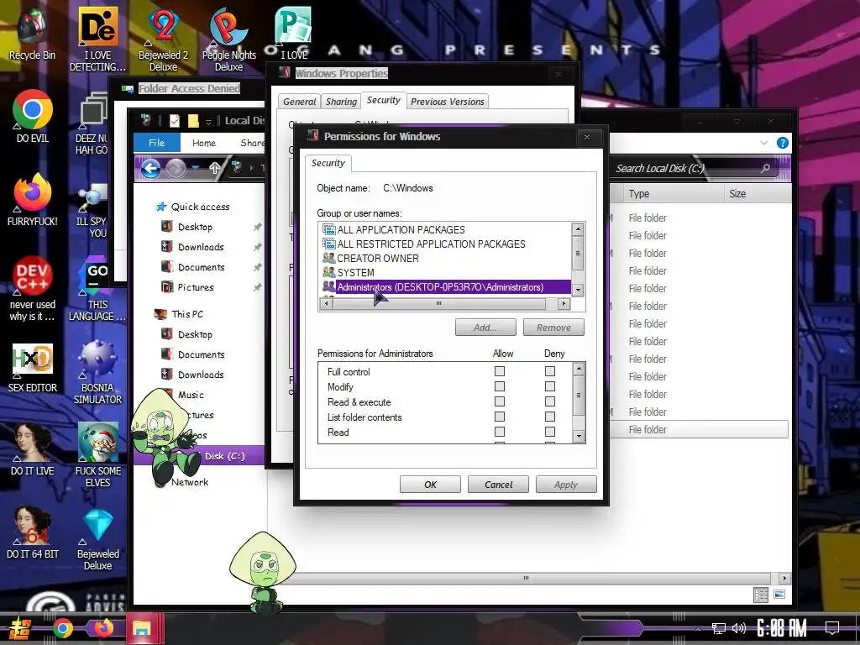Check Allow for Modify
This screenshot has width=860, height=645.
coord(500,386)
